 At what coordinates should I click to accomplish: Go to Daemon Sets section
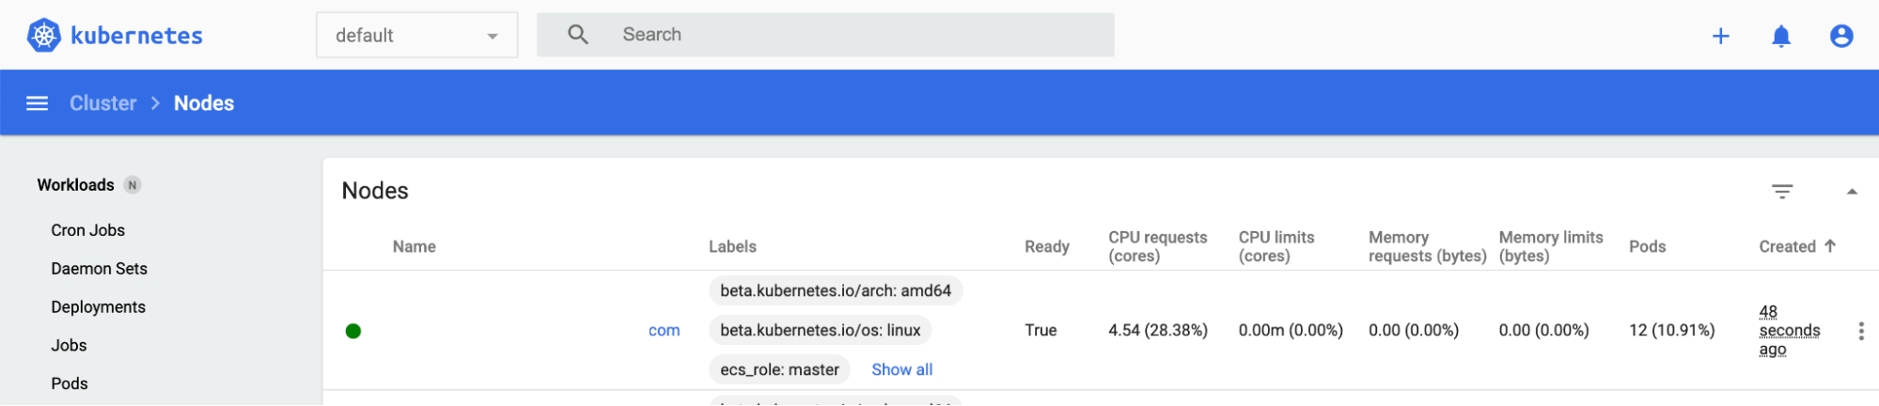[99, 269]
